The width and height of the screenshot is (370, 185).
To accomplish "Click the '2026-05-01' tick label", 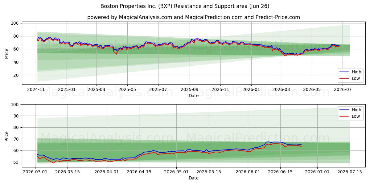I will [176, 172].
